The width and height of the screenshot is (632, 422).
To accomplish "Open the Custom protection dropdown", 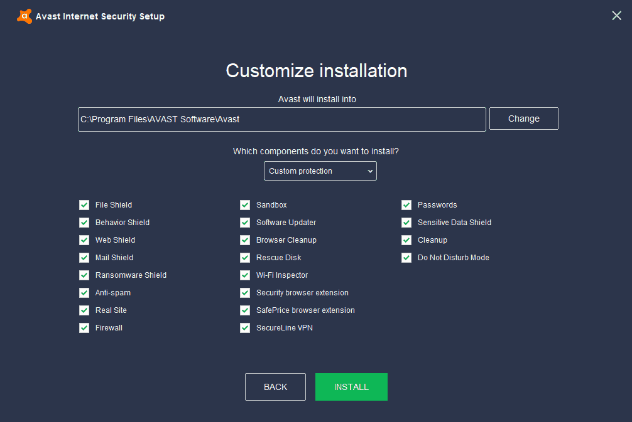I will pyautogui.click(x=320, y=171).
